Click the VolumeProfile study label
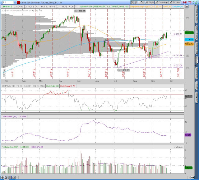The width and height of the screenshot is (199, 180). point(104,7)
